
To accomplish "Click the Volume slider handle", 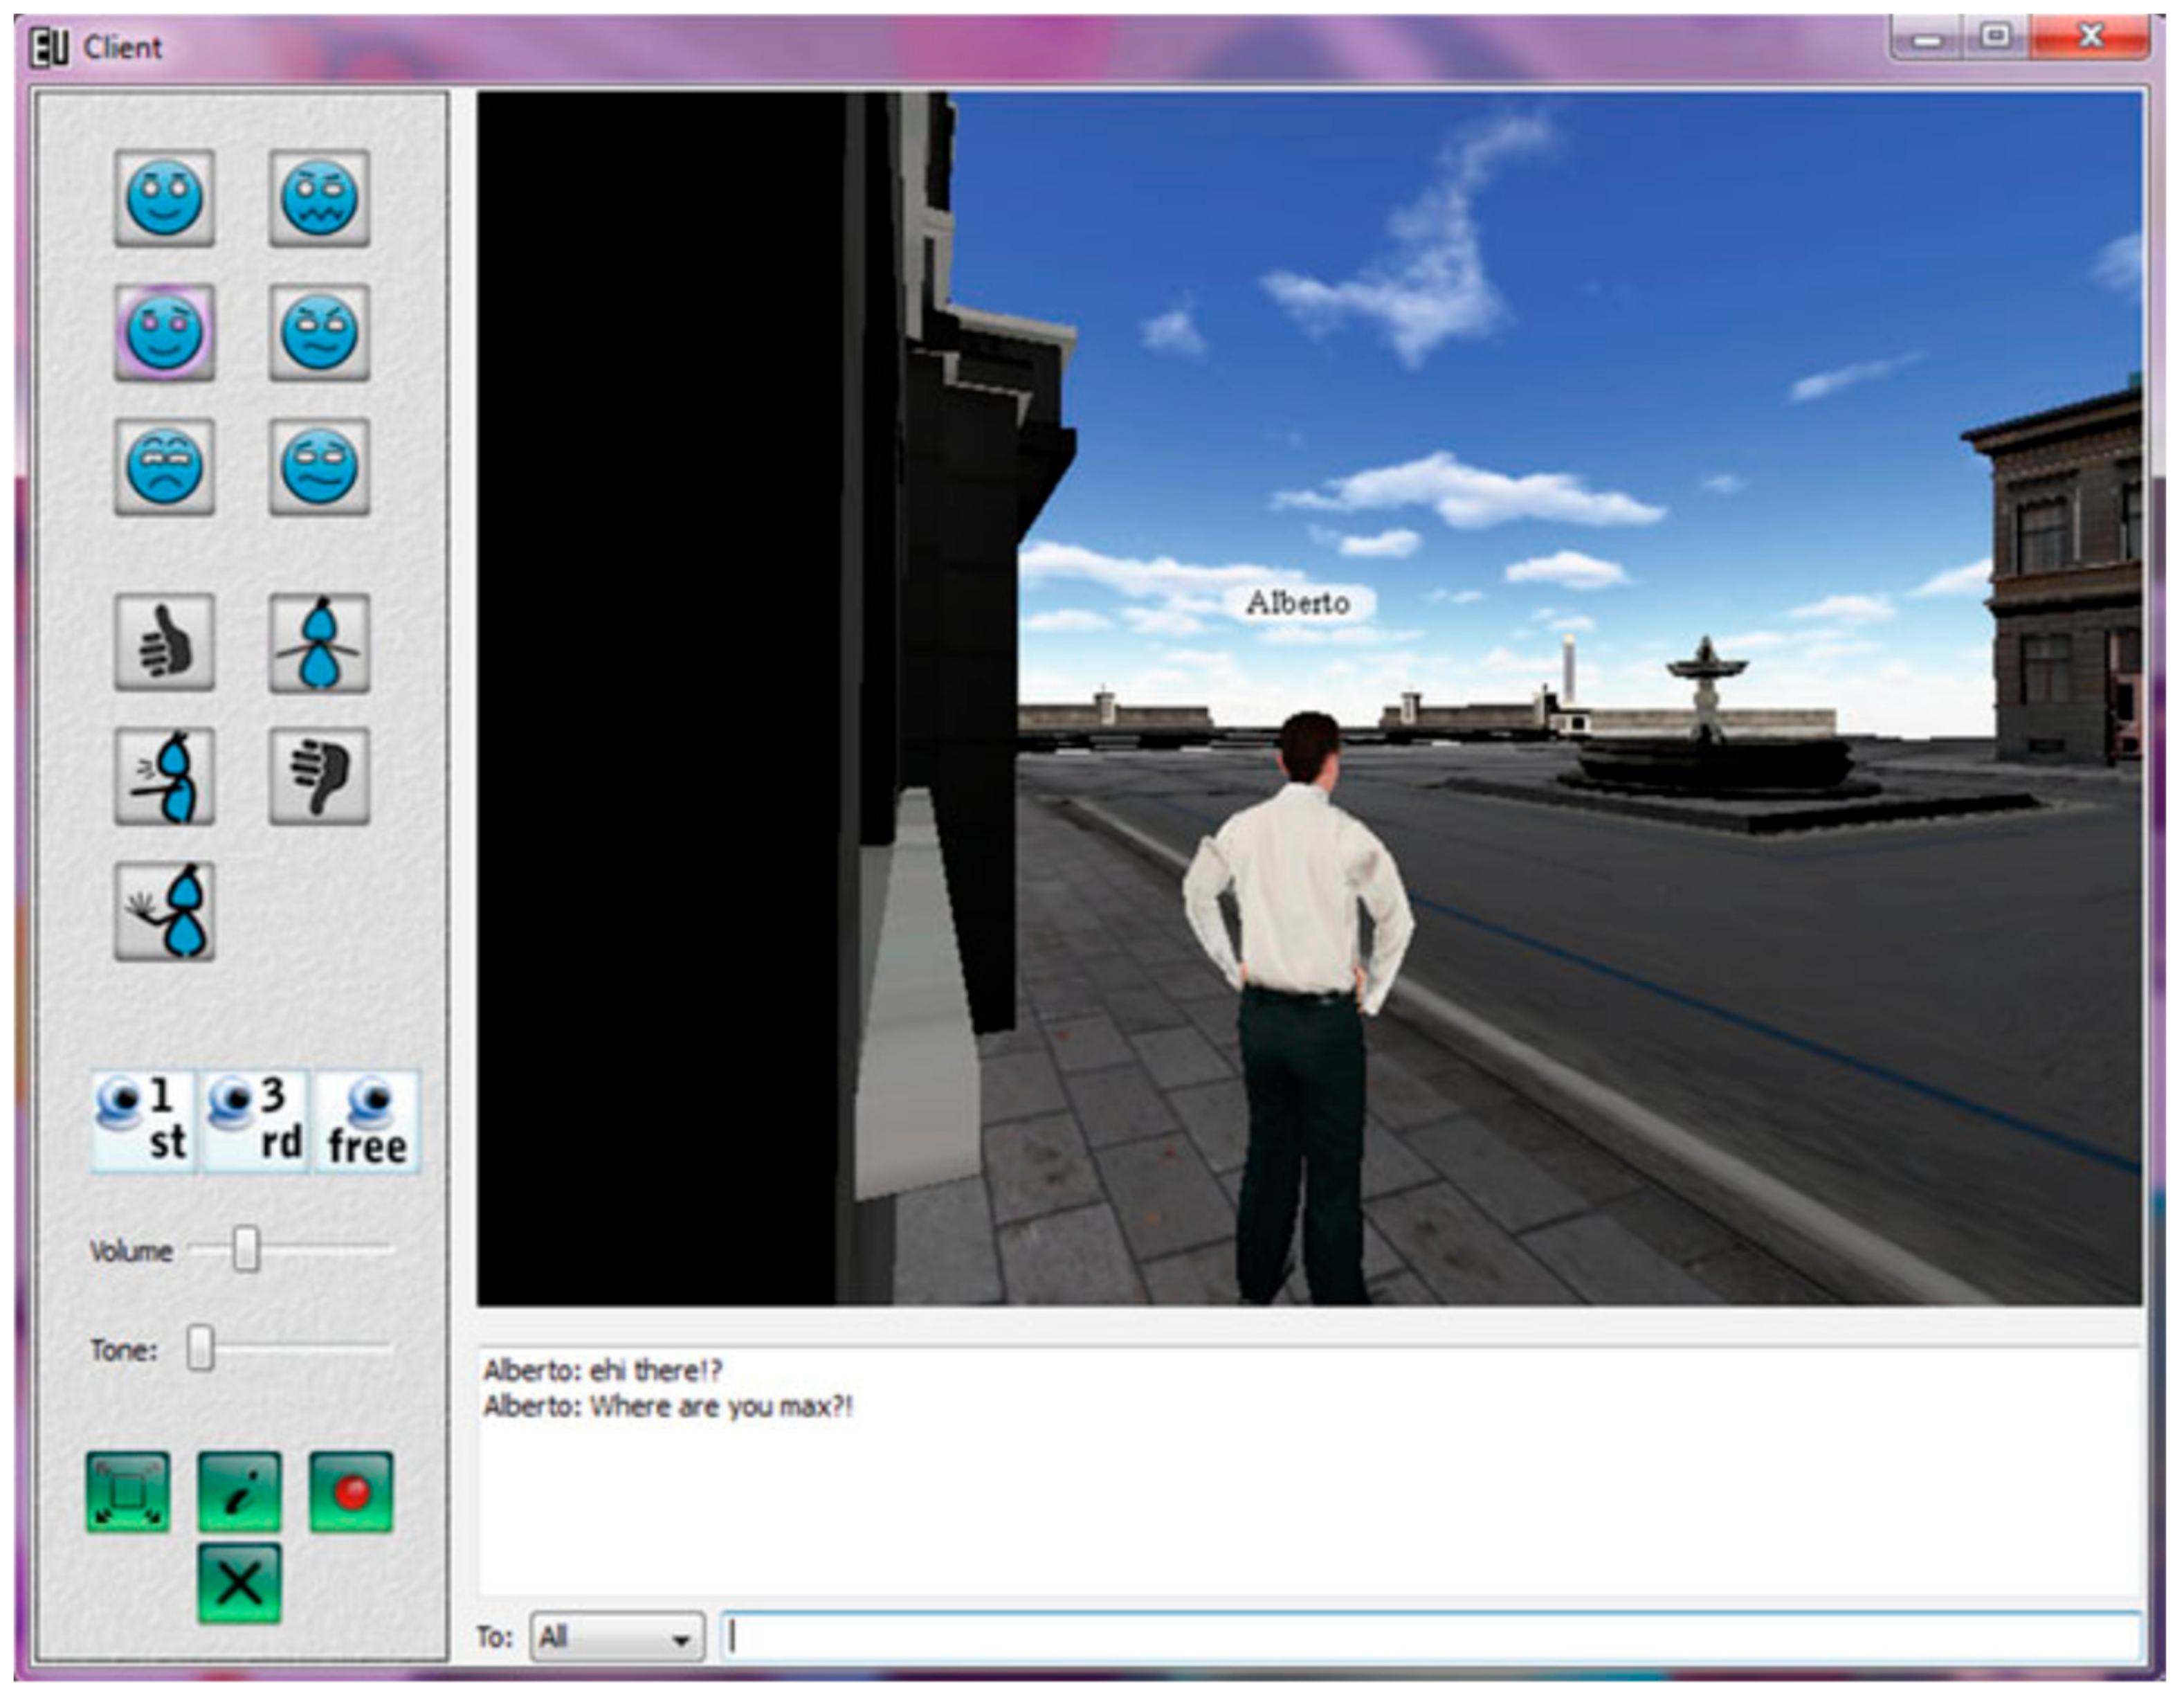I will (246, 1250).
